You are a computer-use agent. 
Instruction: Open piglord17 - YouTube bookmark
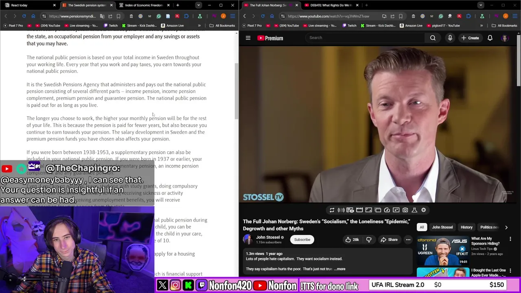[x=443, y=26]
